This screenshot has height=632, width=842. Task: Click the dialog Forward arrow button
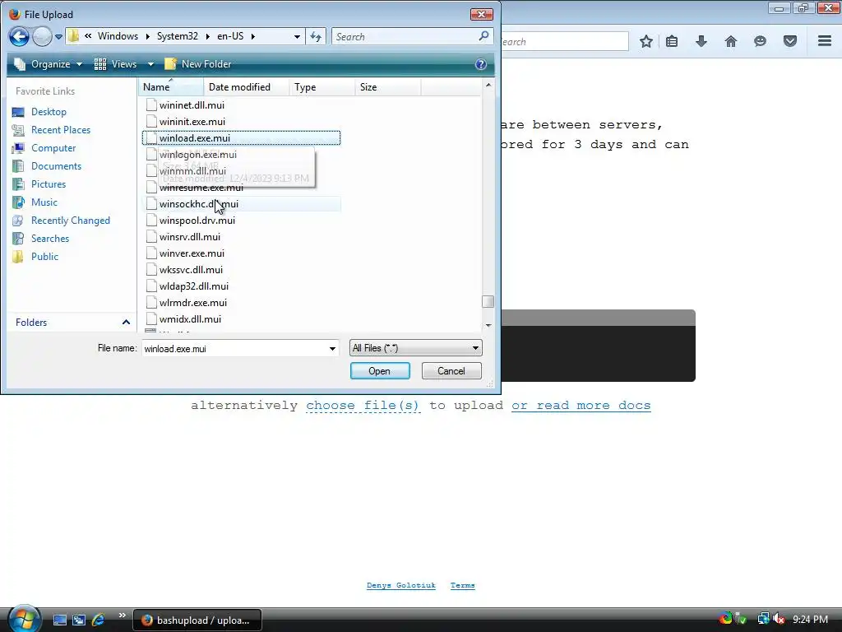(x=42, y=36)
